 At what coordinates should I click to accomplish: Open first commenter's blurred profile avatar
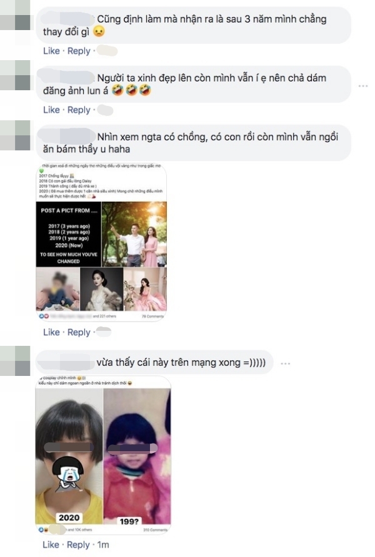15,15
